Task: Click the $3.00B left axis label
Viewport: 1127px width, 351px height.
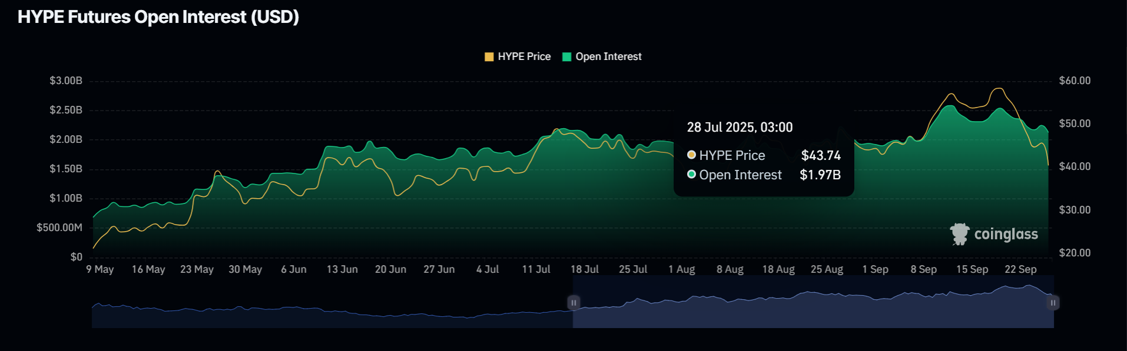Action: point(66,81)
